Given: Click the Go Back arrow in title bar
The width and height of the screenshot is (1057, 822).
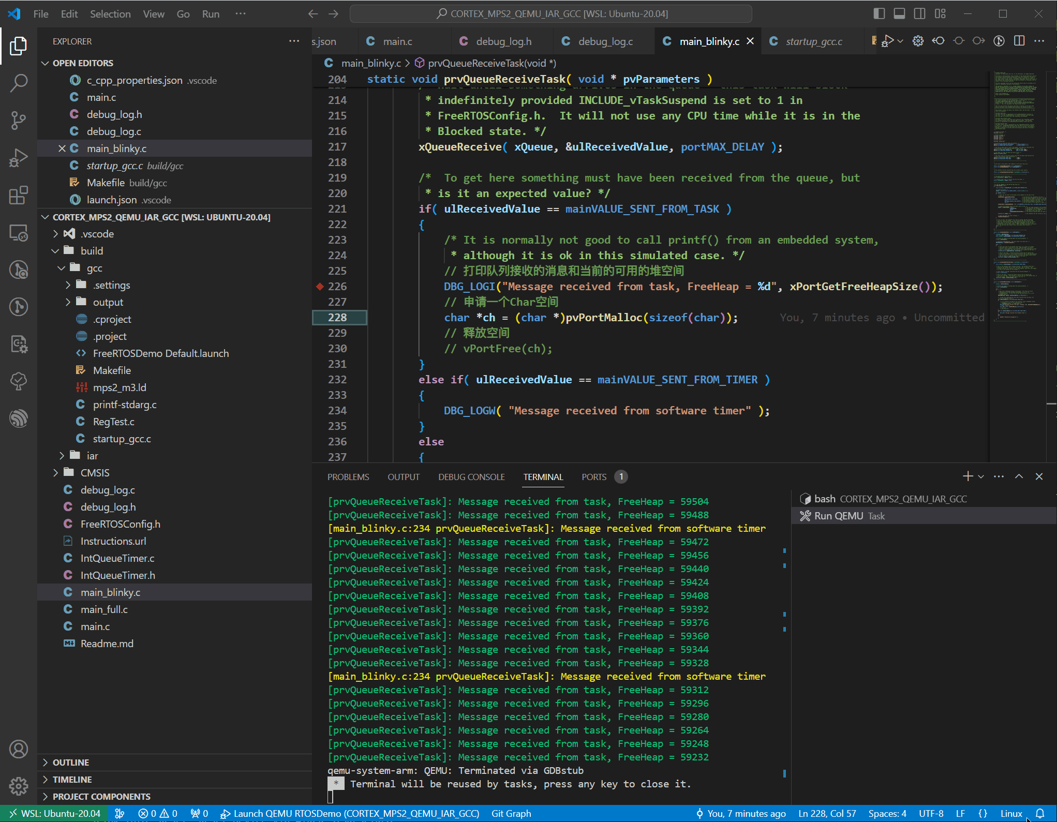Looking at the screenshot, I should click(313, 14).
